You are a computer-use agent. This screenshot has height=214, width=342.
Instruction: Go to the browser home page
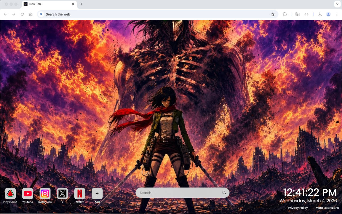31,14
